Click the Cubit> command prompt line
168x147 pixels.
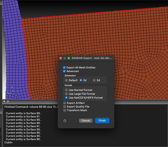tap(9, 142)
